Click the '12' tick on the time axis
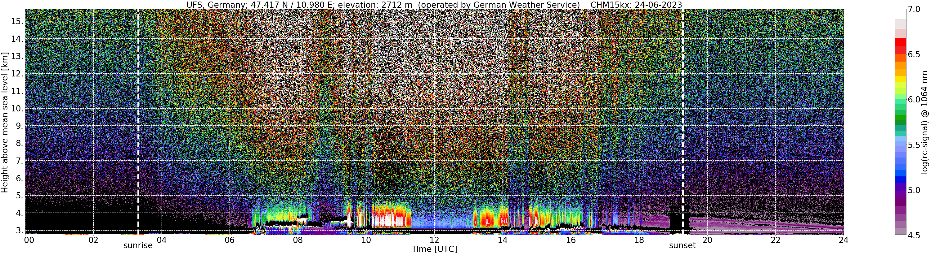Image resolution: width=931 pixels, height=255 pixels. click(434, 240)
